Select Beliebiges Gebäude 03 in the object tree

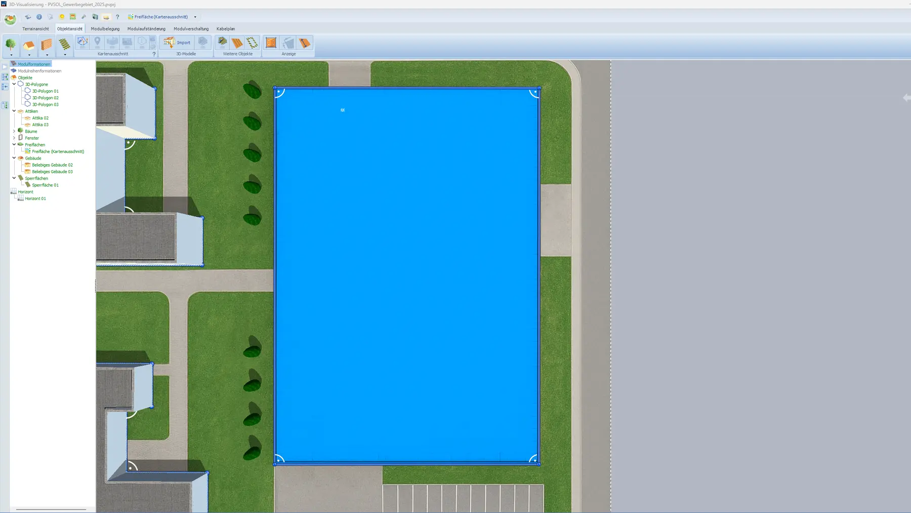pos(52,172)
